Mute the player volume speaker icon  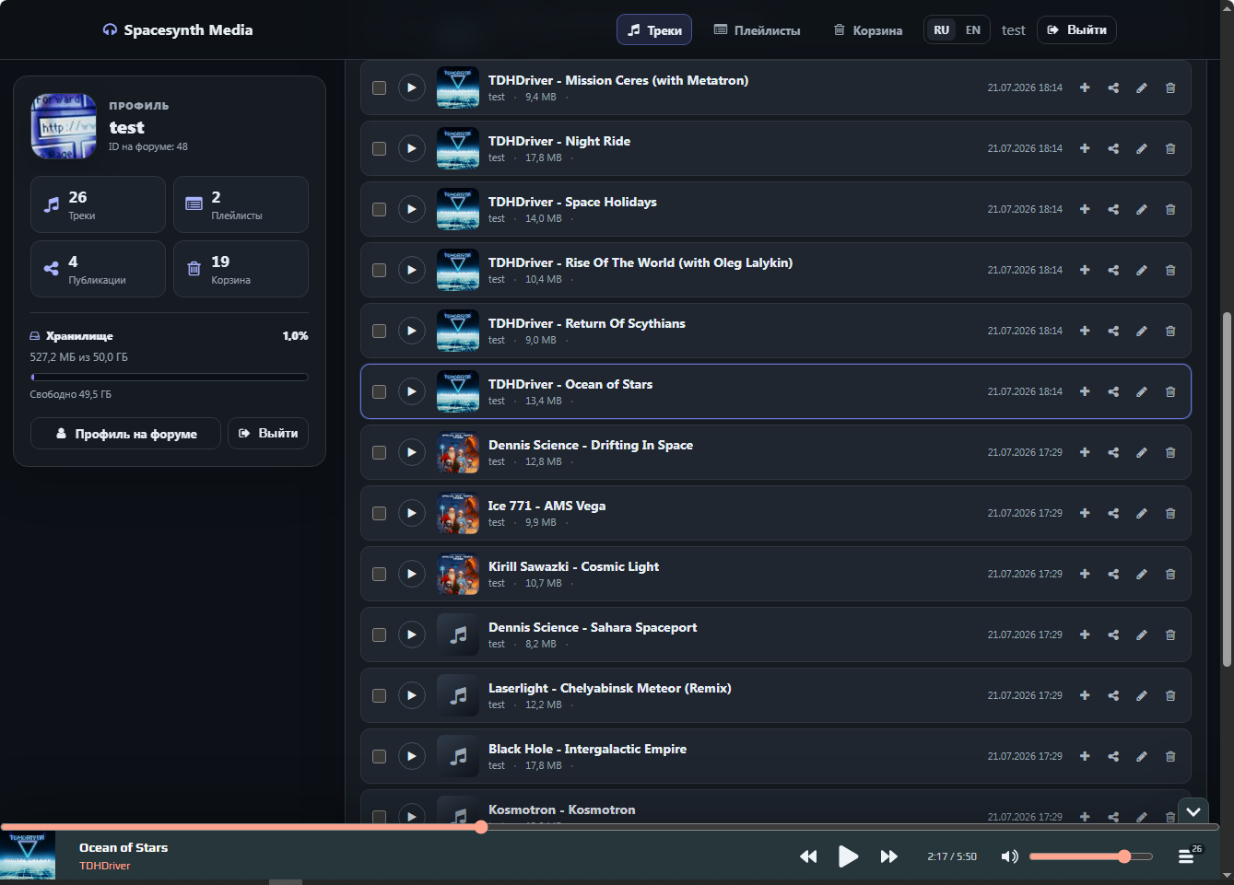(x=1010, y=856)
